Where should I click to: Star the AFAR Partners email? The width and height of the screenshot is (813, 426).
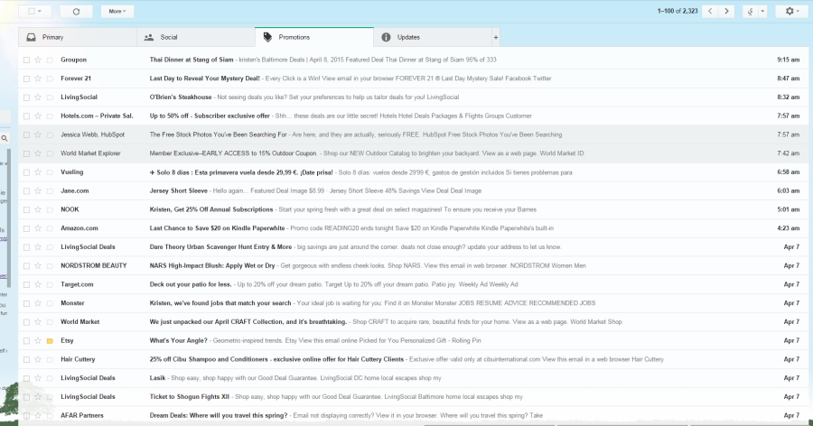click(x=38, y=415)
